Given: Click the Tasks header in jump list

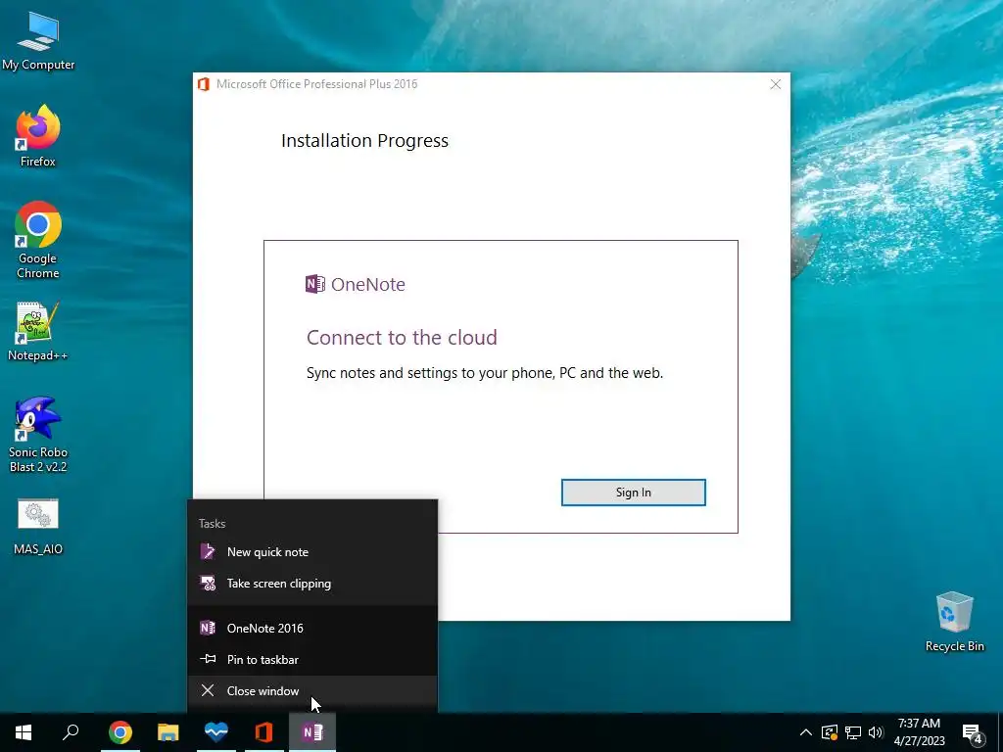Looking at the screenshot, I should (212, 524).
